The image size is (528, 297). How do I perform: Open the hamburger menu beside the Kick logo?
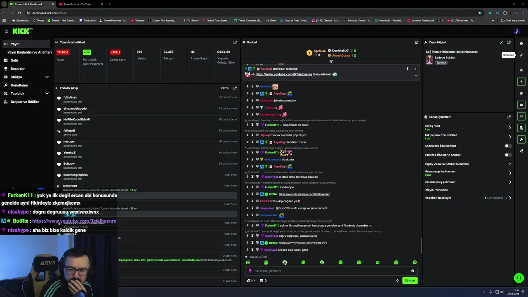point(6,31)
